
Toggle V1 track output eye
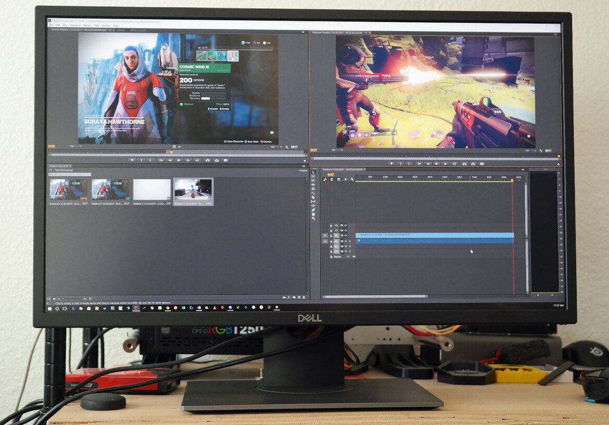346,235
